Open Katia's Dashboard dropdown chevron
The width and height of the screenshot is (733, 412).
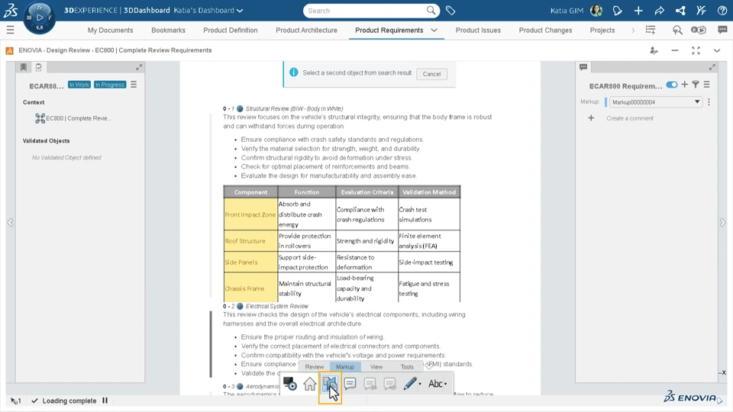(x=240, y=11)
